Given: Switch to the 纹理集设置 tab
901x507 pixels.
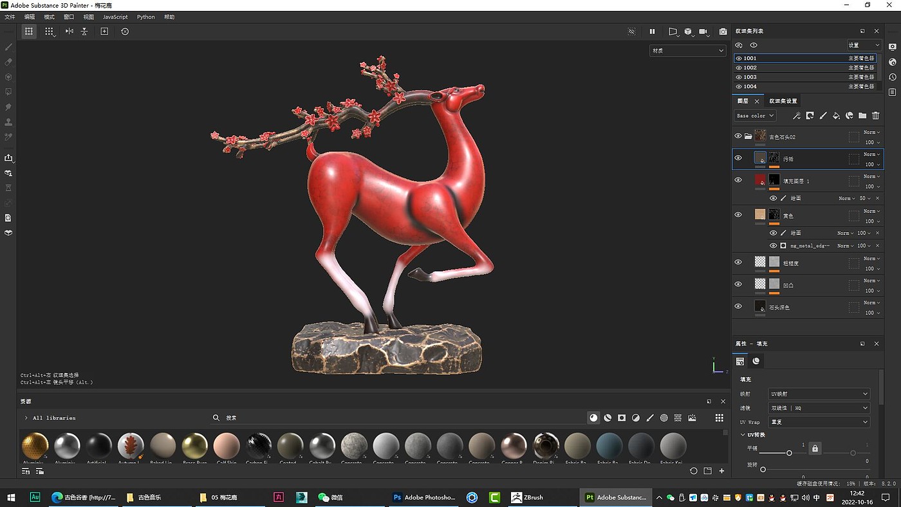Looking at the screenshot, I should pos(783,101).
